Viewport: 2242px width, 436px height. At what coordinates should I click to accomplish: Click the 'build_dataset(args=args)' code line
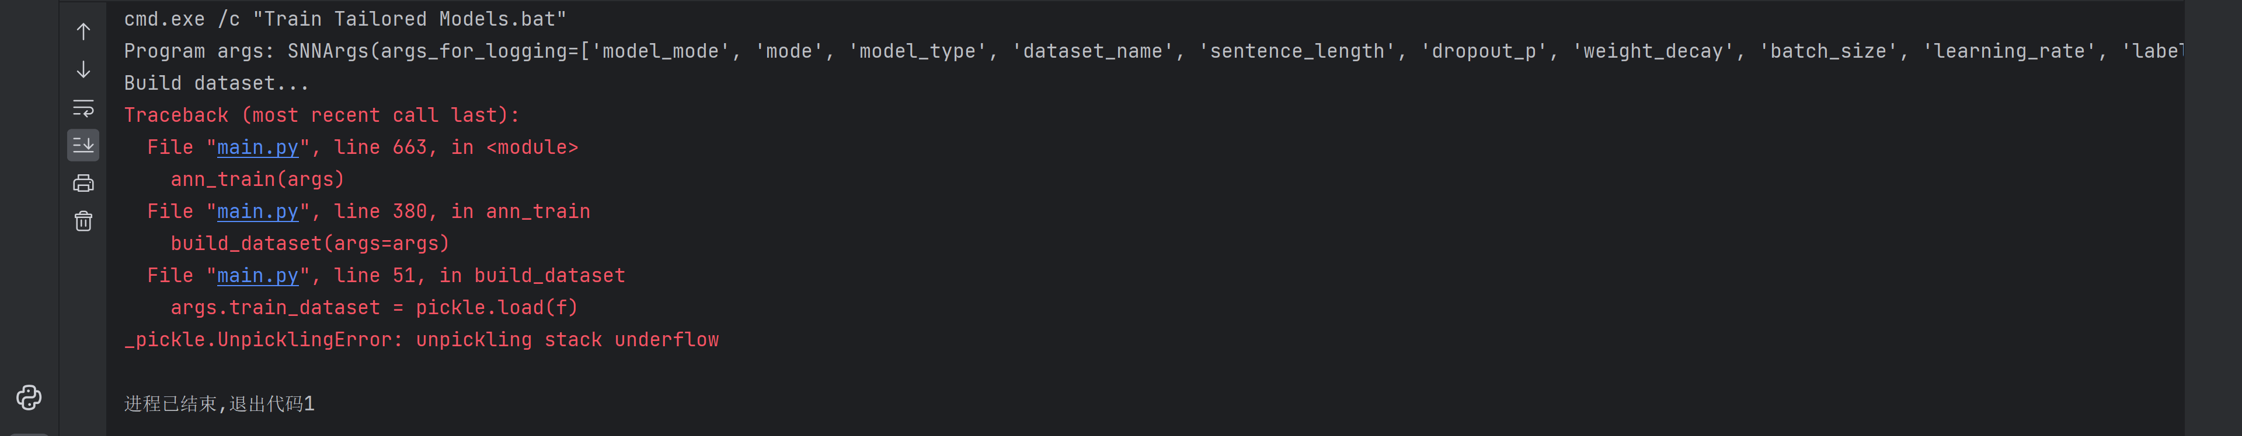310,244
